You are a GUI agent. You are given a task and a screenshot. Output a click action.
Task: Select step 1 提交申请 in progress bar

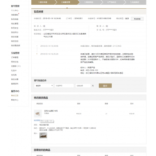click(x=43, y=2)
